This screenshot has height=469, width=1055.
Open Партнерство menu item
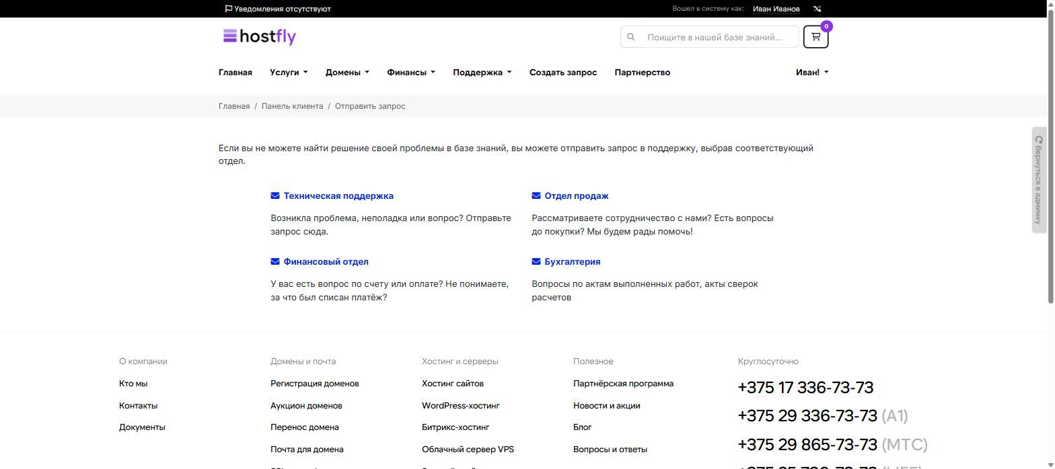(x=643, y=72)
